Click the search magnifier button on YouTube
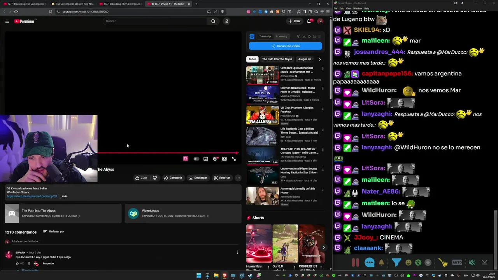This screenshot has height=280, width=498. pos(213,21)
